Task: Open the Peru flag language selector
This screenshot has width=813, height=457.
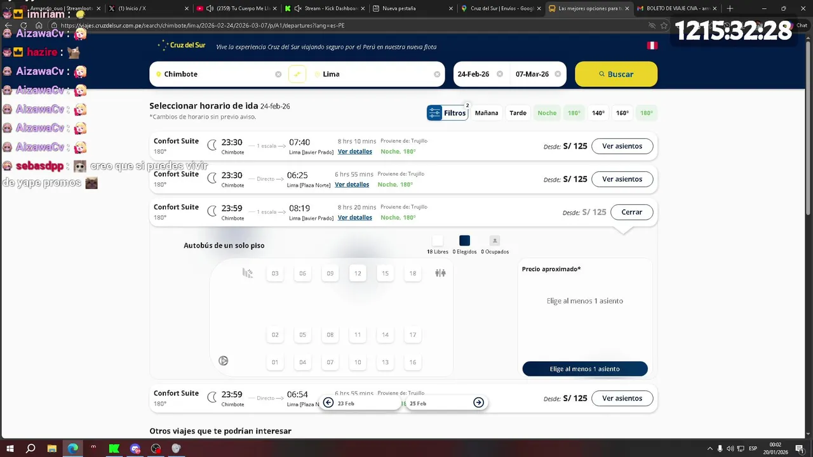Action: coord(652,46)
